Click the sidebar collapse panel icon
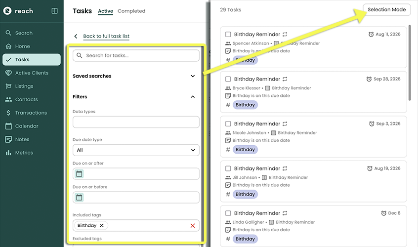 54,11
